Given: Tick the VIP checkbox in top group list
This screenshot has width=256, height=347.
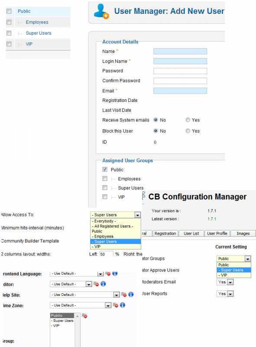Looking at the screenshot, I should click(x=9, y=44).
